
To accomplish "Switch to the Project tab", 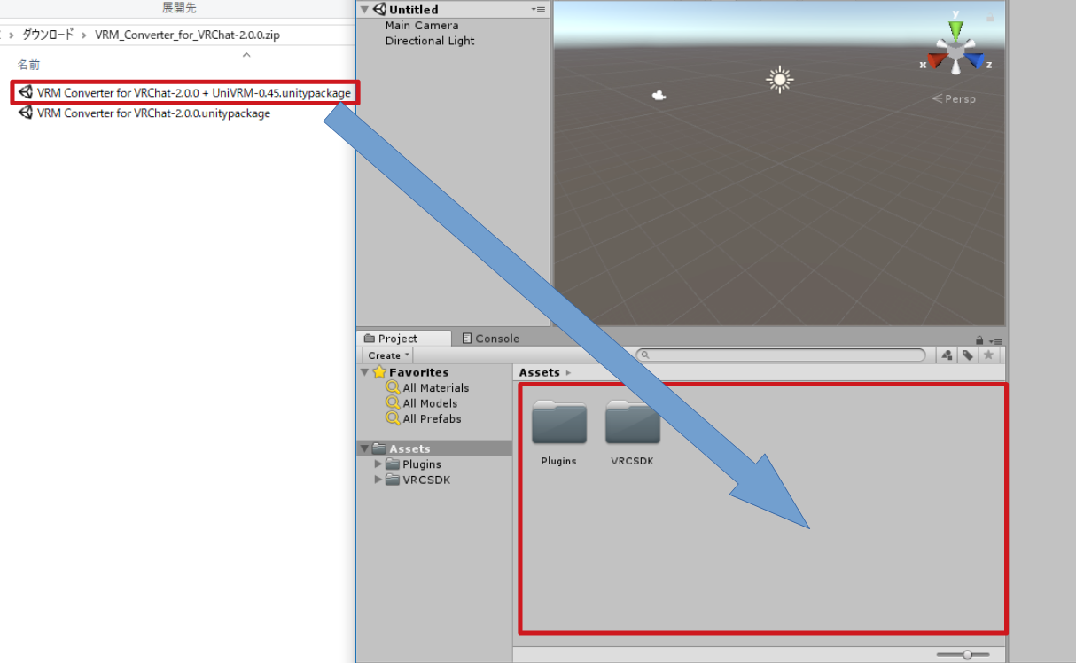I will pos(404,339).
